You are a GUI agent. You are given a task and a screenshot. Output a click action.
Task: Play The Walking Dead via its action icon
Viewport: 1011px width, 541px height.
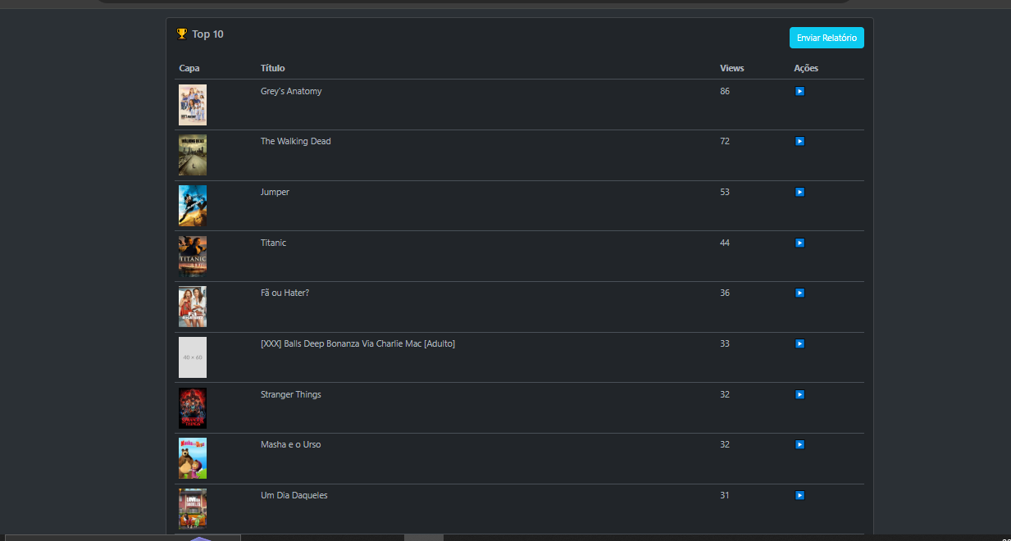click(x=799, y=142)
